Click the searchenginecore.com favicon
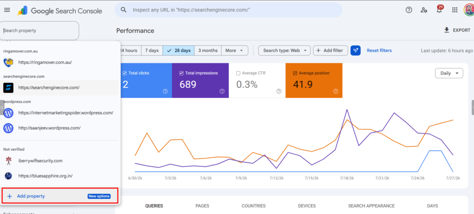 [x=8, y=87]
